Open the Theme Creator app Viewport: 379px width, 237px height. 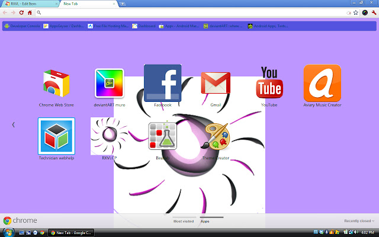tap(216, 136)
